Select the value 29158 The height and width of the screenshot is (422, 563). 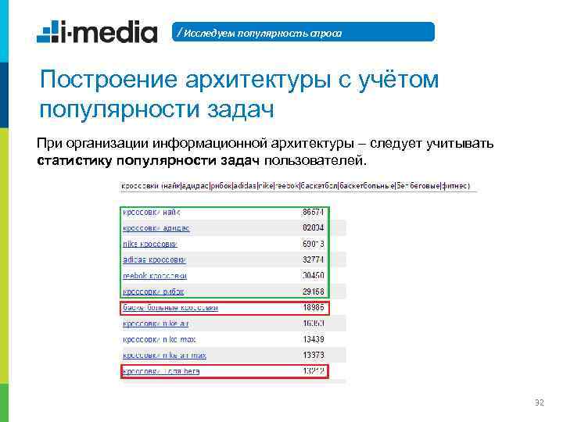point(313,291)
